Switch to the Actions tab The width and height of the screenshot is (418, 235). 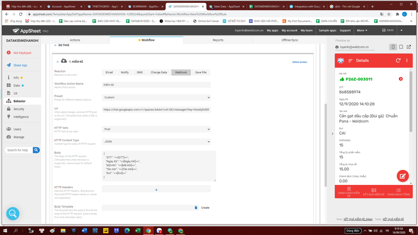tap(75, 40)
